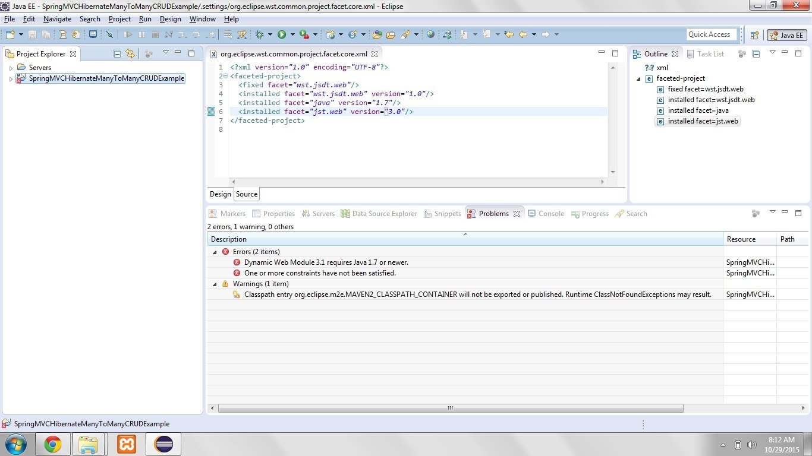The image size is (812, 456).
Task: Click the green Run button icon
Action: pos(282,35)
